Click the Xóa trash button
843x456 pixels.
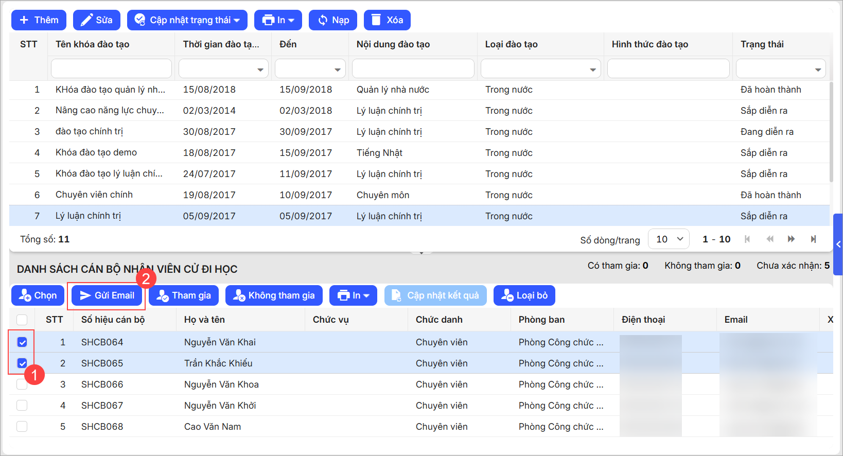[x=387, y=20]
